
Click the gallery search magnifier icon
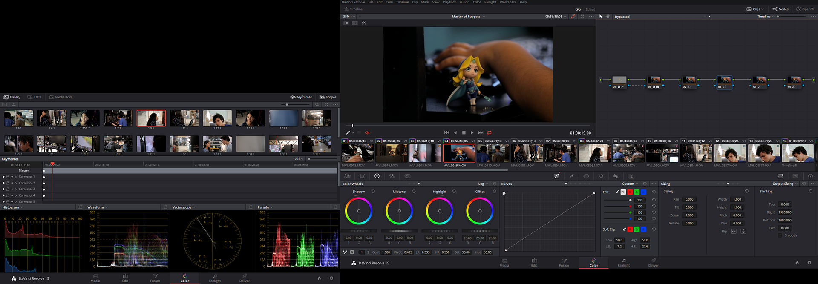(x=317, y=104)
